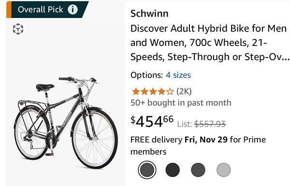
Task: Click the Overall Pick info icon
Action: pyautogui.click(x=72, y=10)
